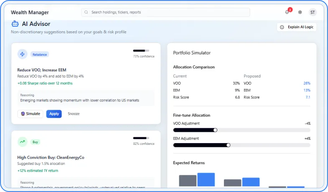Click the green trending-up Buy icon
This screenshot has height=192, width=328.
click(x=23, y=141)
